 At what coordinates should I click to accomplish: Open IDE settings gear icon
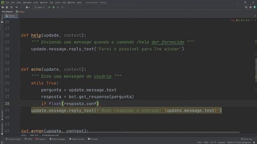[251, 7]
